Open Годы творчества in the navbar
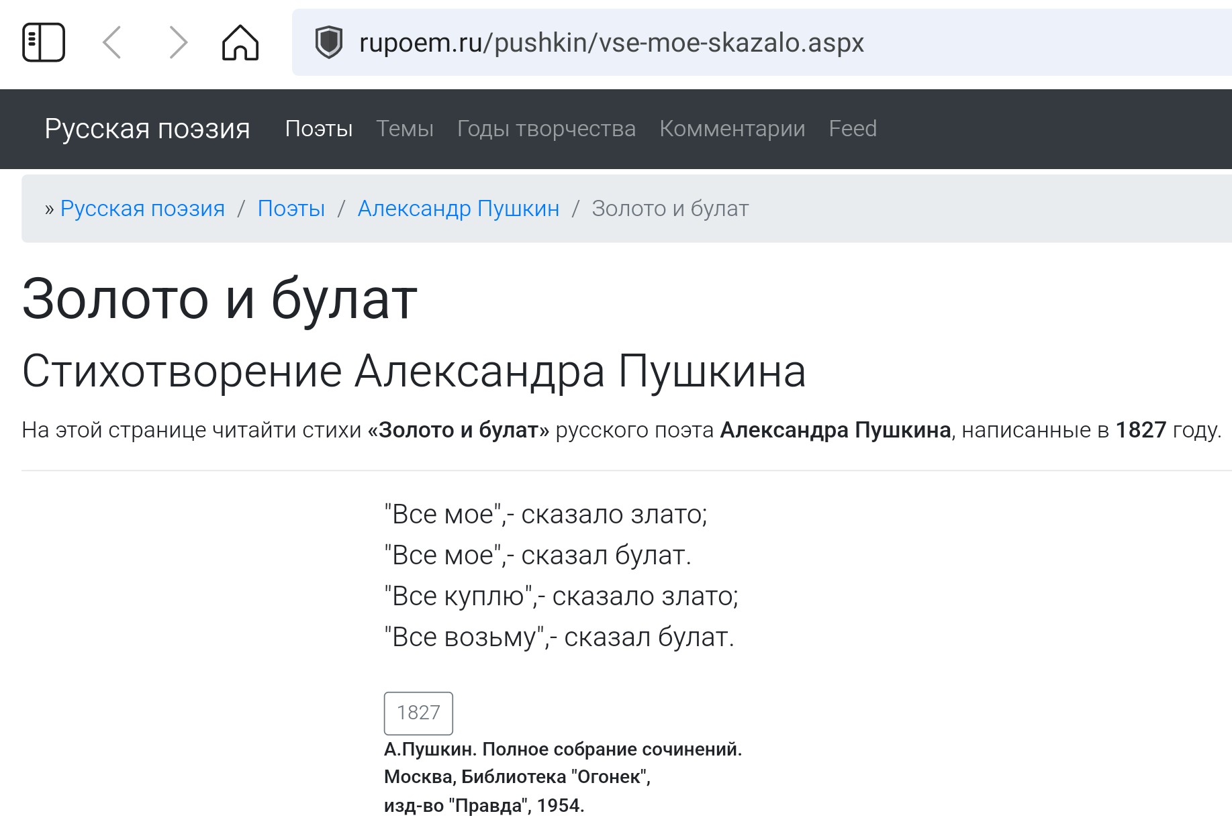1232x828 pixels. pos(546,128)
